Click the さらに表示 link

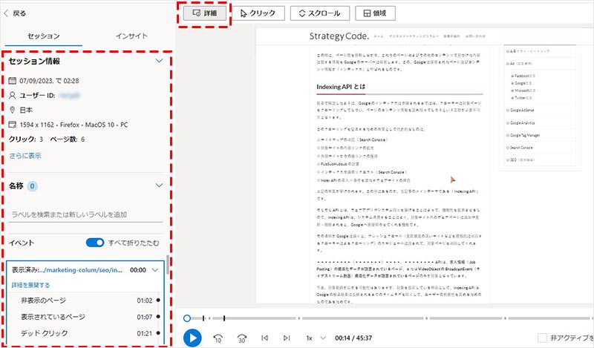26,156
